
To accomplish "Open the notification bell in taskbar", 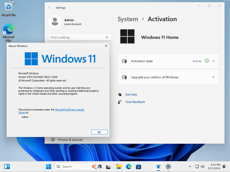I will coord(224,166).
